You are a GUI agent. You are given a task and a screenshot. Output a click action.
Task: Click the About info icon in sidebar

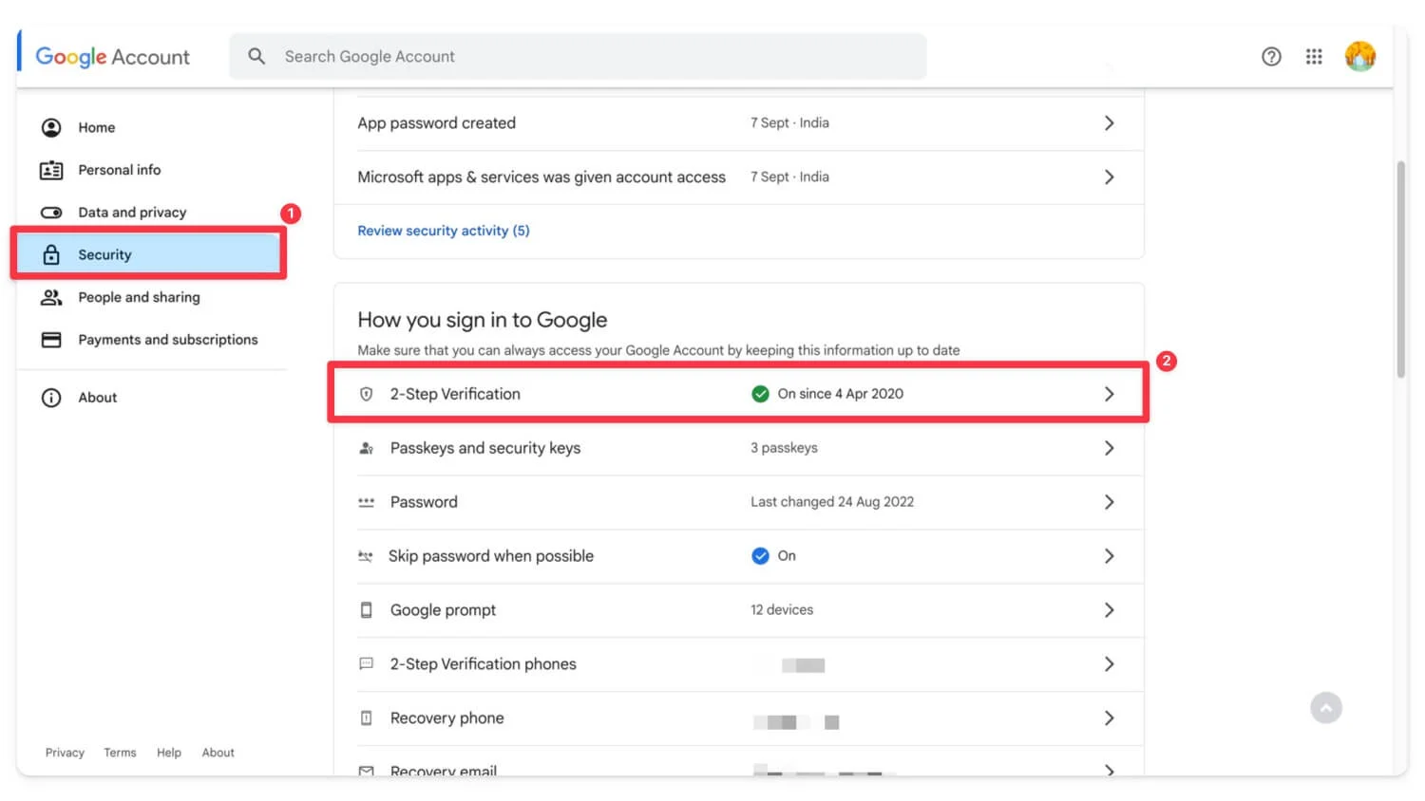51,398
